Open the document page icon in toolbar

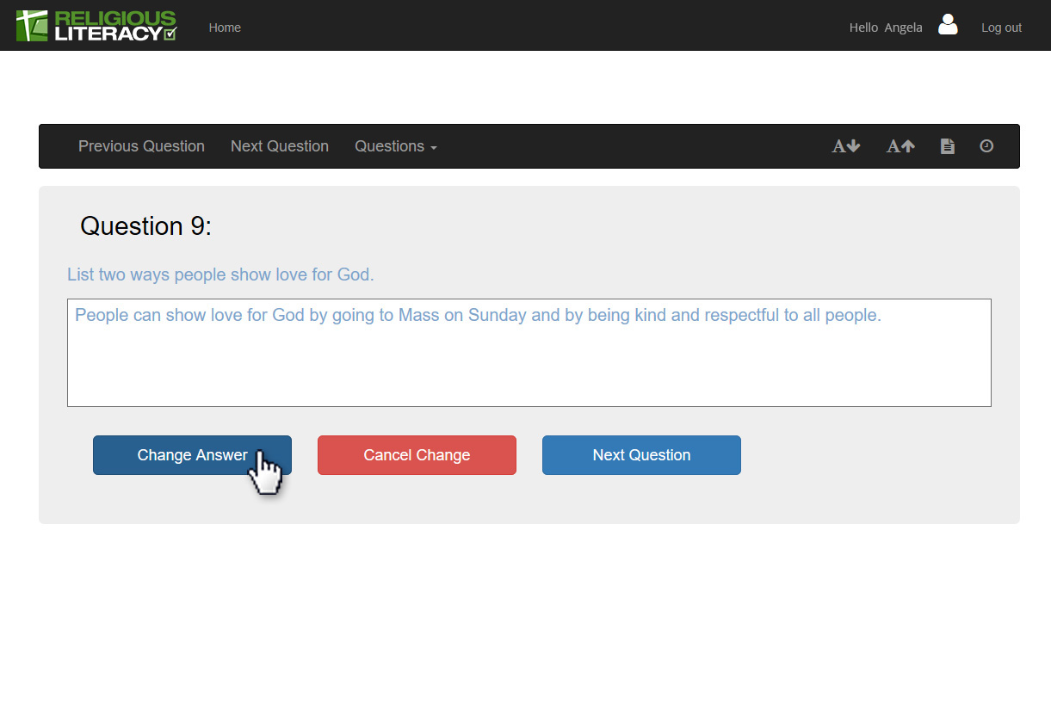pyautogui.click(x=947, y=146)
